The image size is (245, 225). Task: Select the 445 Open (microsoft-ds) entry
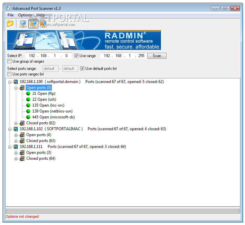click(x=54, y=117)
